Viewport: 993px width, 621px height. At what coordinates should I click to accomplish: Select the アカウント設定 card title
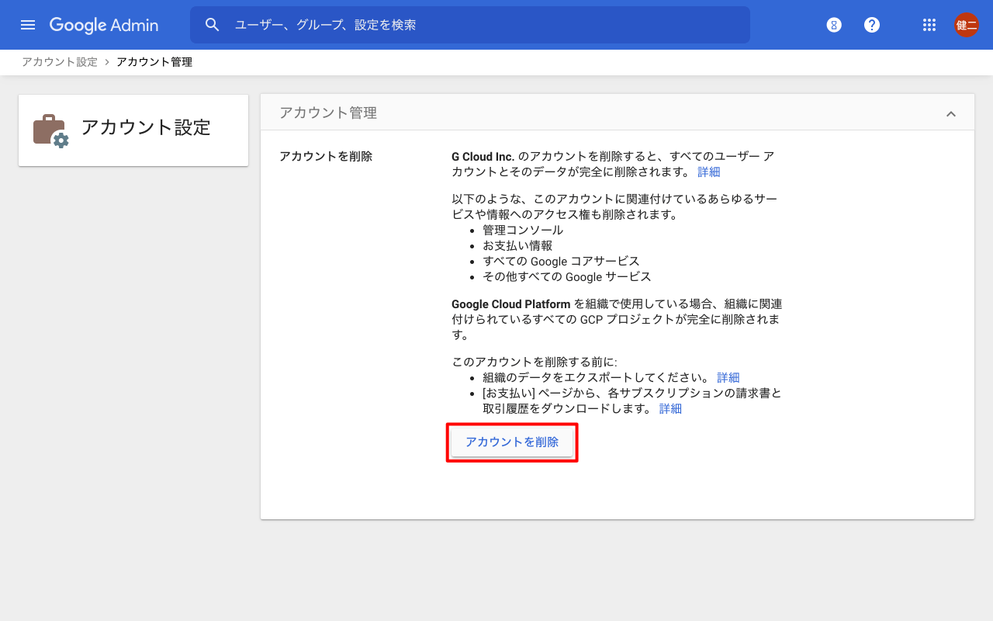(x=146, y=127)
